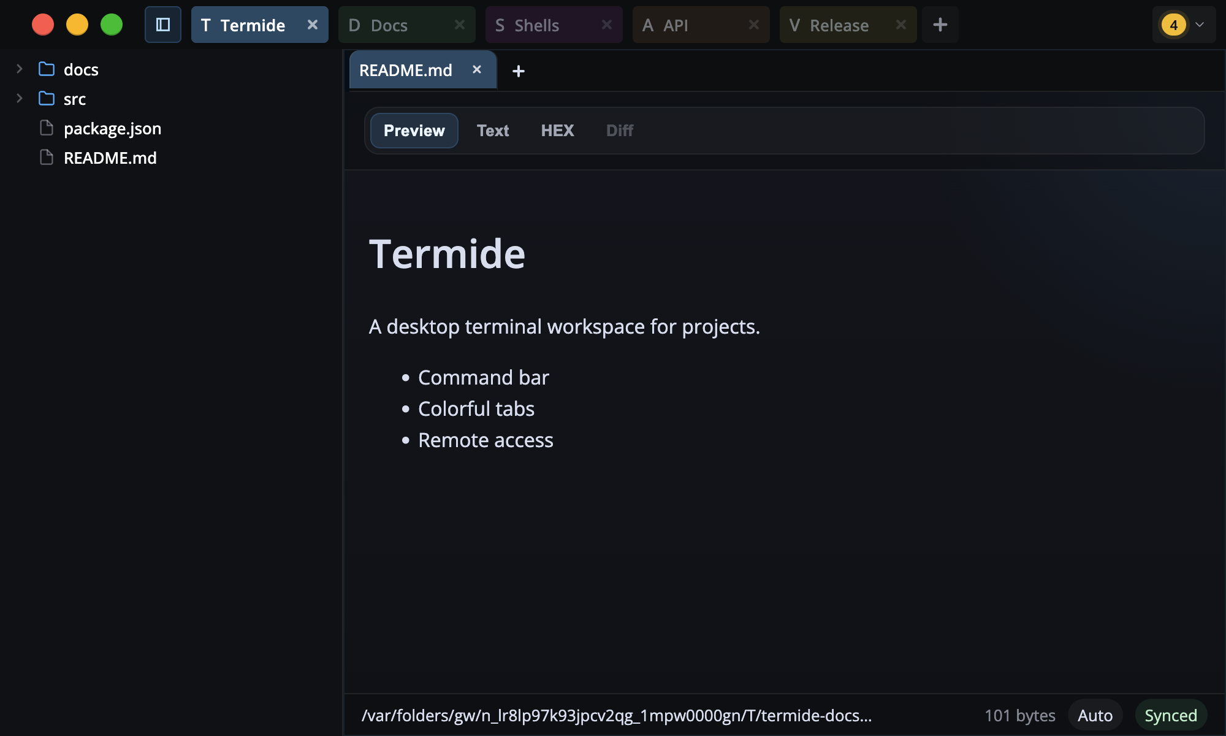
Task: Close the Release workspace tab
Action: pos(901,25)
